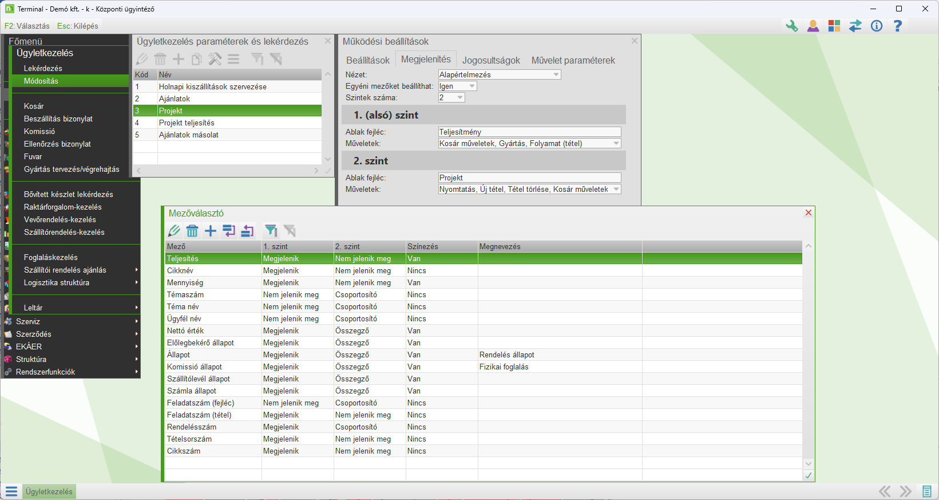Click the circled info icon in top bar
939x500 pixels.
(x=877, y=26)
